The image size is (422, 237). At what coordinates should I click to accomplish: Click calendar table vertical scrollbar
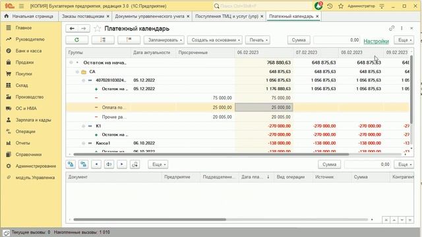(411, 89)
